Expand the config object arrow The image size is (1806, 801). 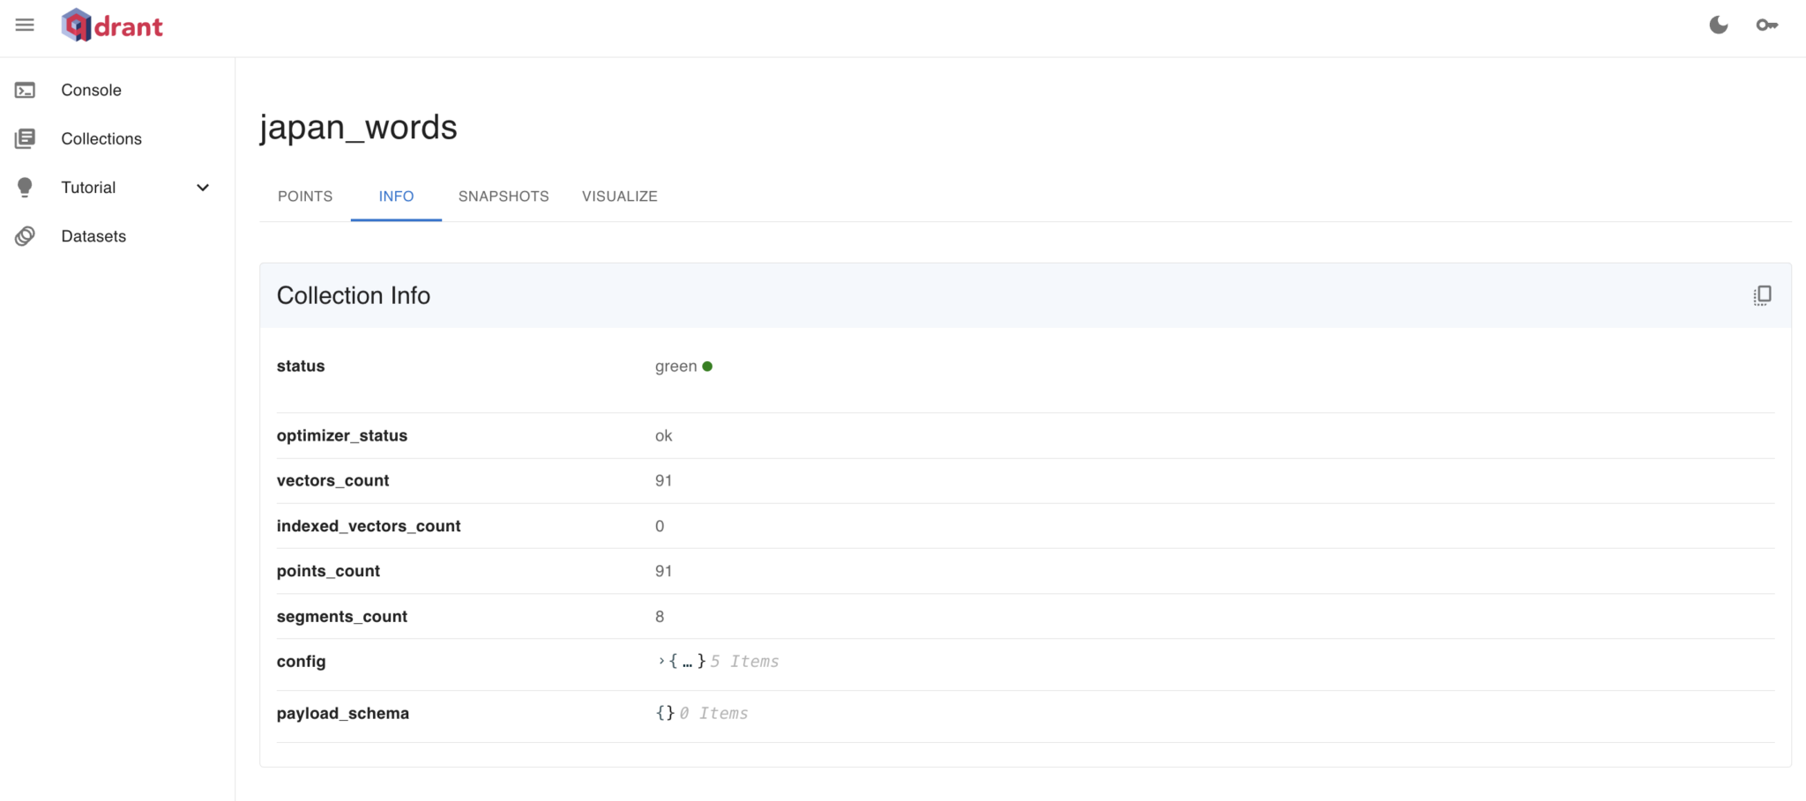click(x=661, y=661)
